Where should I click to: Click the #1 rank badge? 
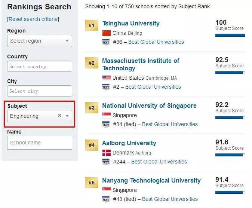tap(92, 25)
